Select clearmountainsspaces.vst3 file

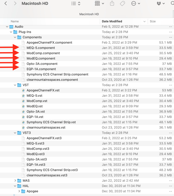coord(47,175)
